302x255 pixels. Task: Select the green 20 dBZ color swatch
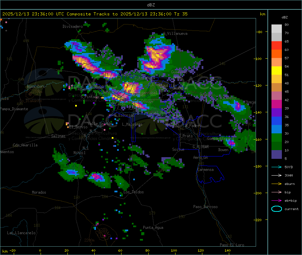[276, 137]
